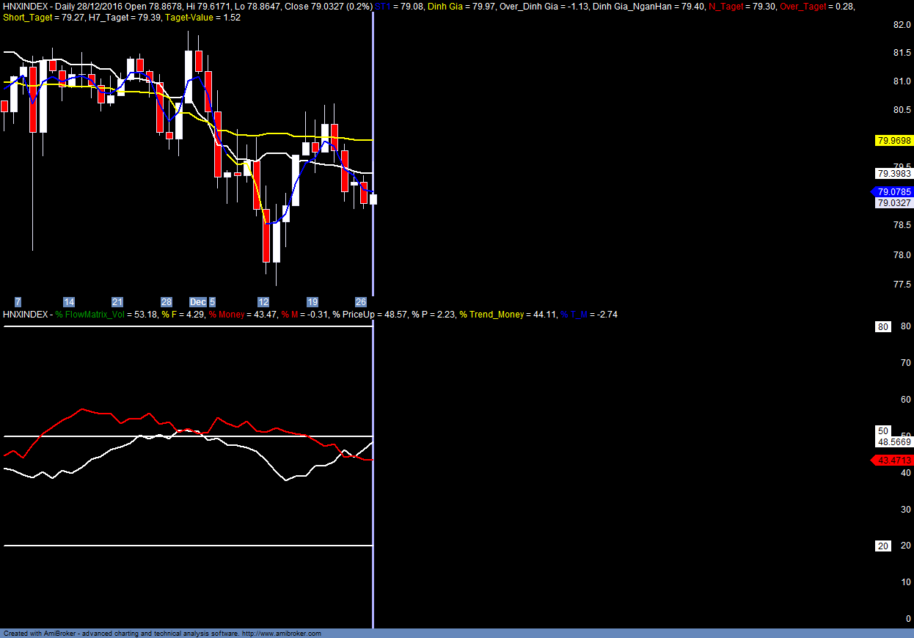Click the yellow 79.9698 price tag
Image resolution: width=914 pixels, height=638 pixels.
[x=893, y=140]
